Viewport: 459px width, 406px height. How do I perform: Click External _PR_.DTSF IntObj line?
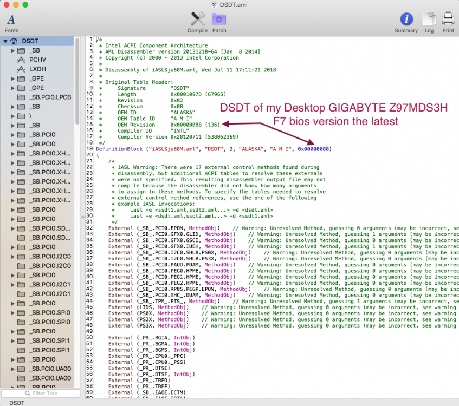point(152,375)
